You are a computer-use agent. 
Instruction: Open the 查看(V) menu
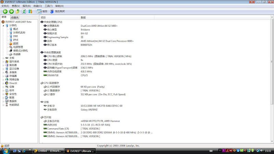pos(16,6)
